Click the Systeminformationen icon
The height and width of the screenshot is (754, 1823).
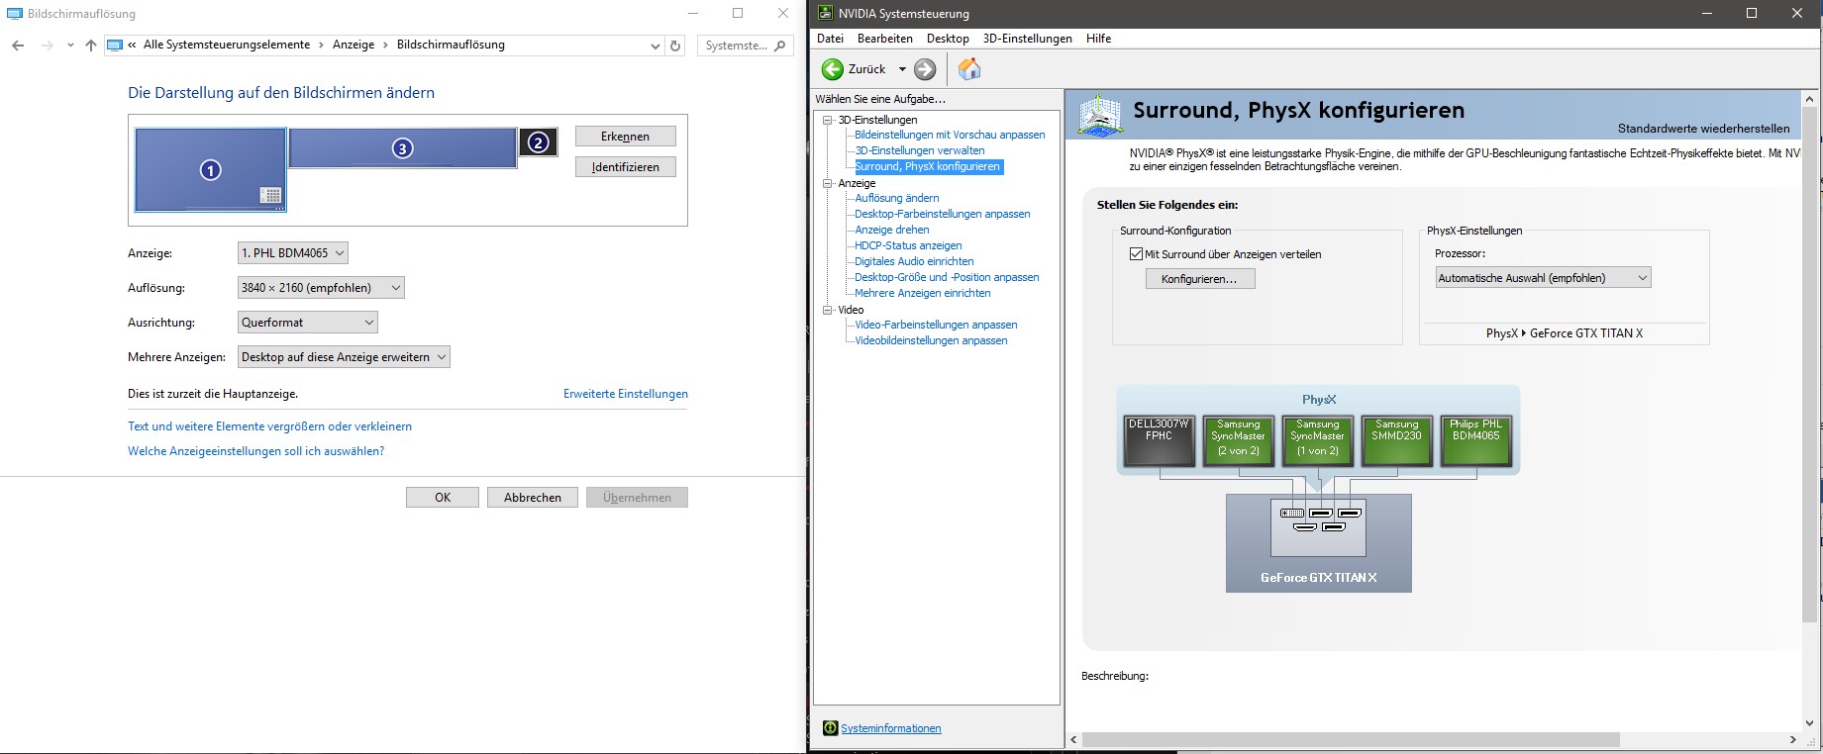830,728
